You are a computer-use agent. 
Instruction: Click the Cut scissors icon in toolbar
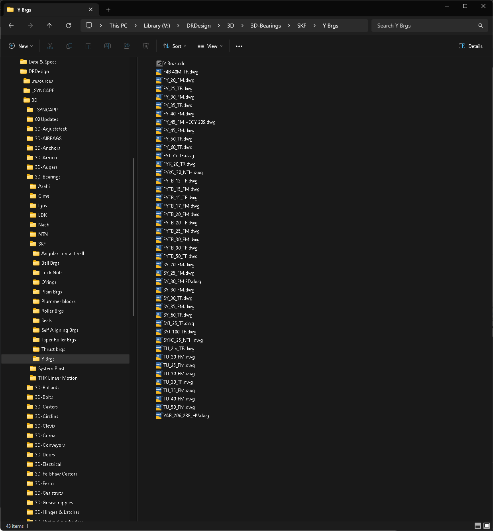[x=50, y=46]
